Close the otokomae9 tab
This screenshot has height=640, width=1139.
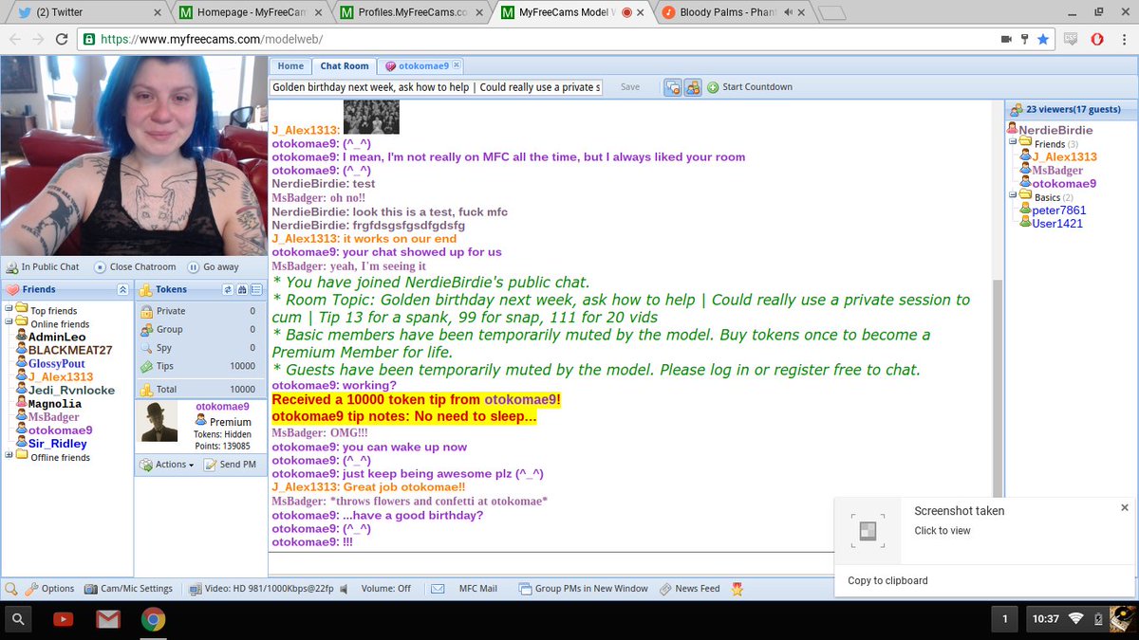(x=457, y=65)
